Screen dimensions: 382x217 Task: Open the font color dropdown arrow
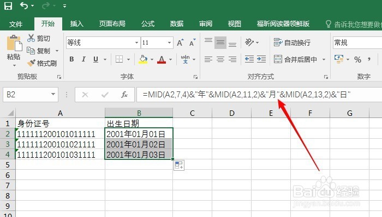(170, 59)
